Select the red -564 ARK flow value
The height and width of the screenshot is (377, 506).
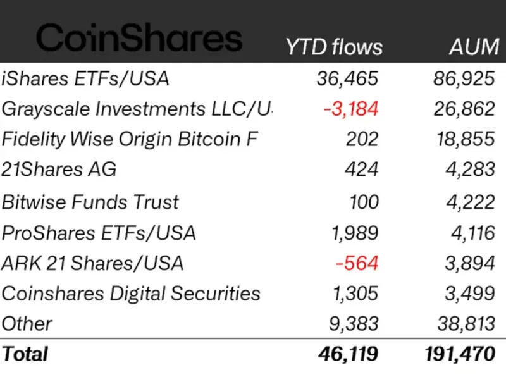[357, 263]
